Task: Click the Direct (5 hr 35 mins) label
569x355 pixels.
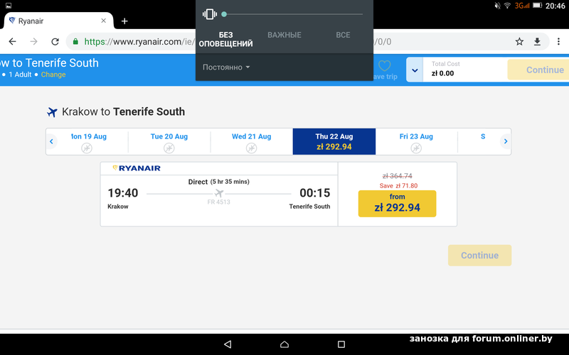Action: pyautogui.click(x=219, y=182)
